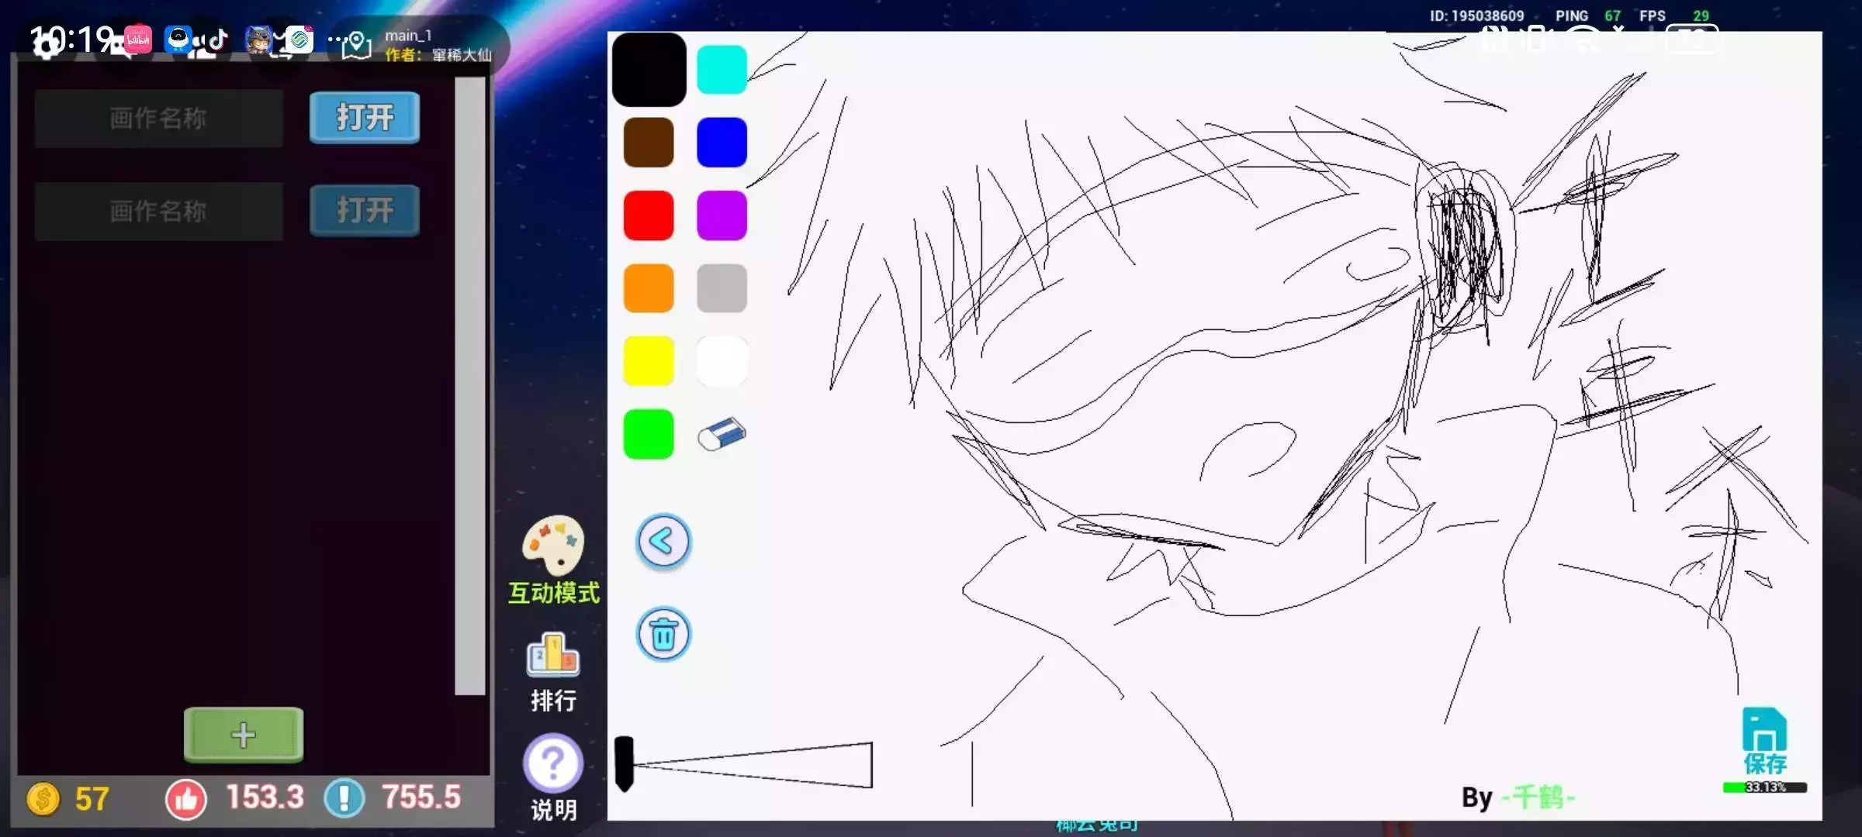Click the red thumbs-up like icon

[186, 799]
